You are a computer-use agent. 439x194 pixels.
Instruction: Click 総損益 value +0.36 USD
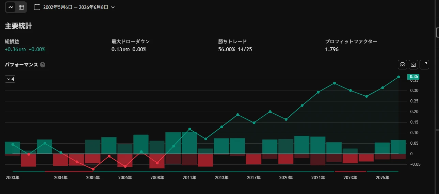click(x=15, y=49)
